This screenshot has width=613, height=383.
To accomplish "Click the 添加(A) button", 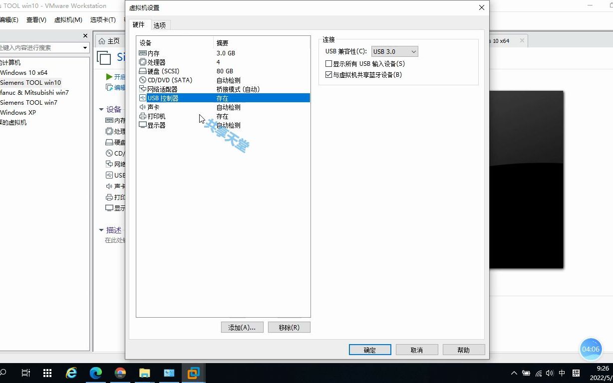I will click(x=242, y=327).
